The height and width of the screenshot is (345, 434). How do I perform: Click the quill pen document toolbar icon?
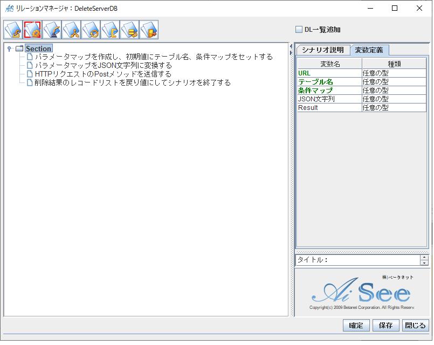52,30
